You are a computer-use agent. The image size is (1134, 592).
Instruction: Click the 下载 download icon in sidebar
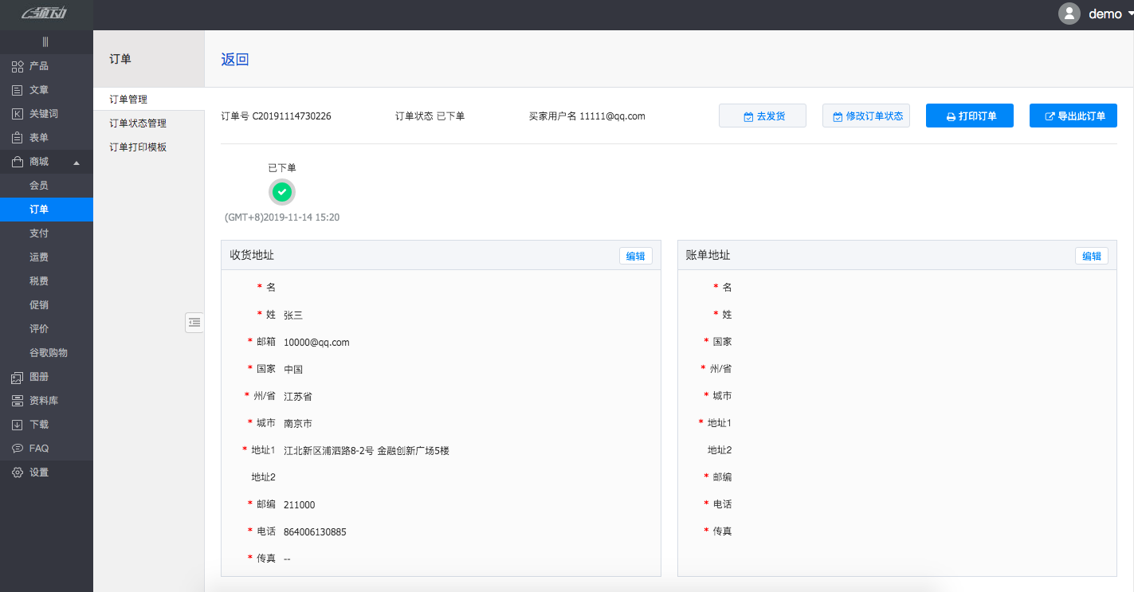click(18, 425)
